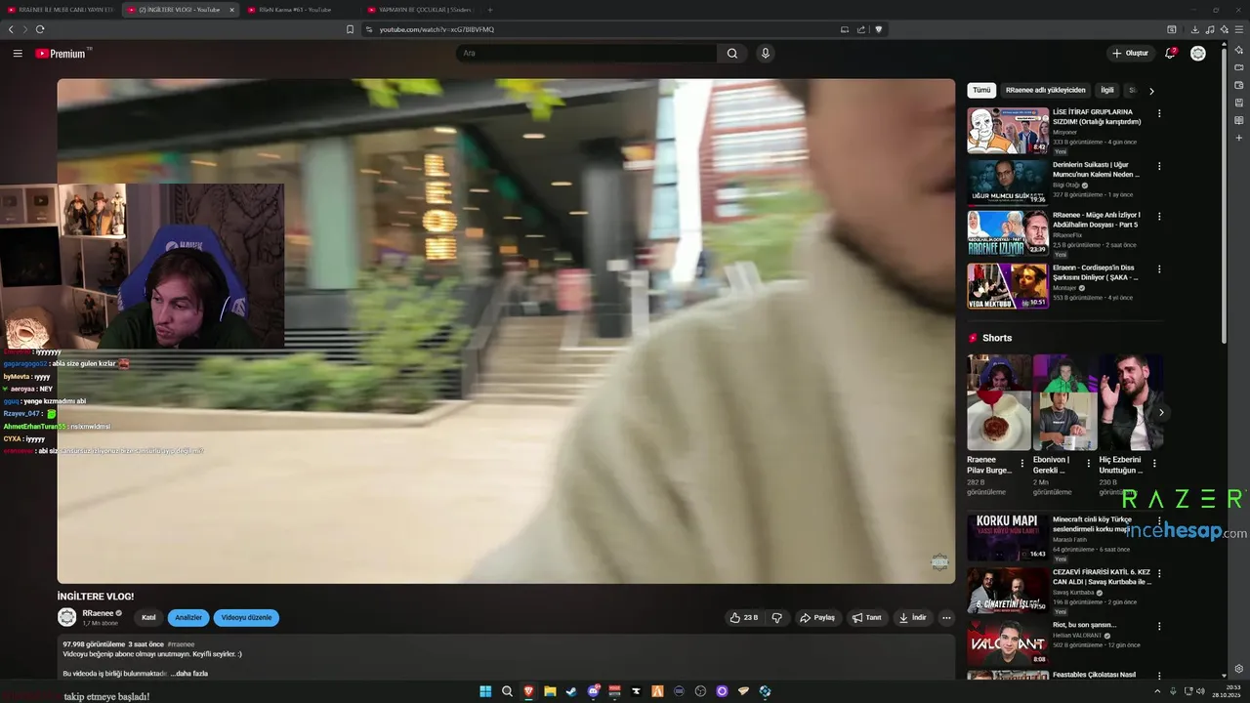Open the RRaenee channel name link
This screenshot has width=1250, height=703.
(98, 613)
